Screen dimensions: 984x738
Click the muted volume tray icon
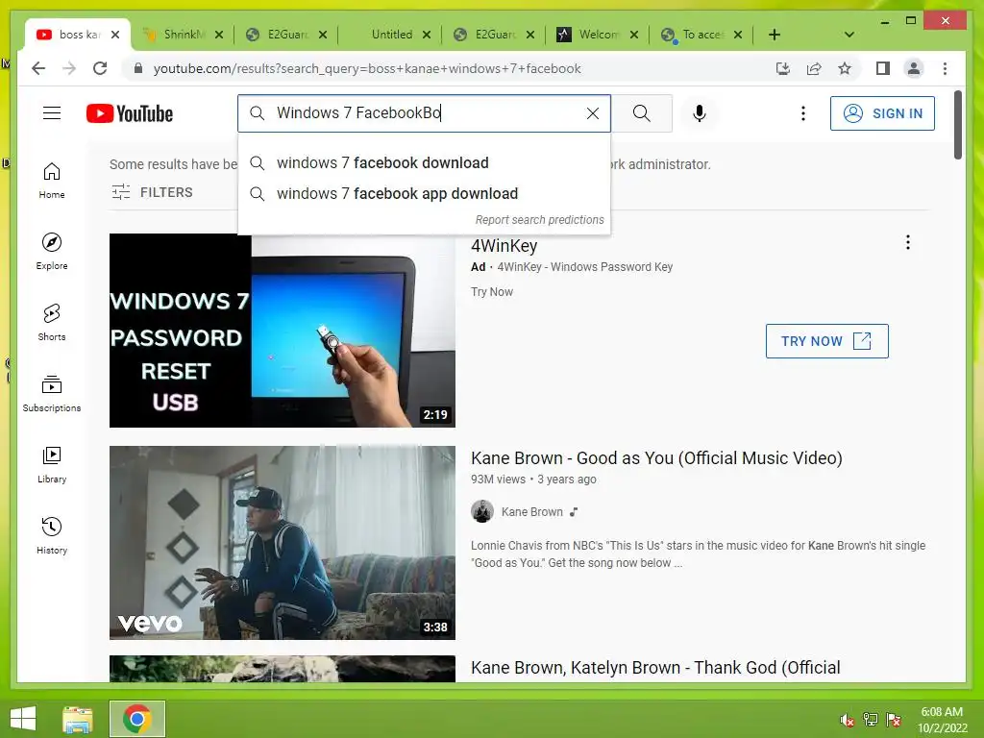tap(847, 719)
